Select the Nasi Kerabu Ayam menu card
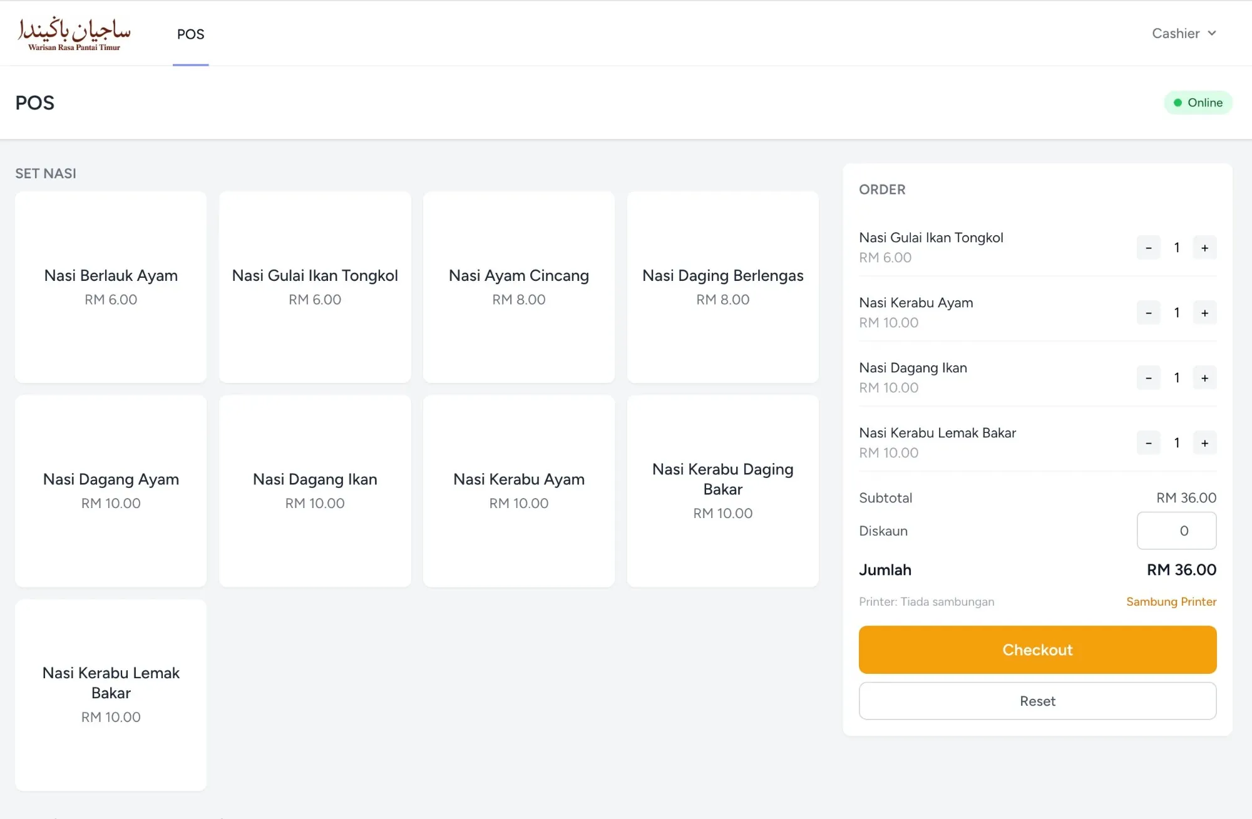This screenshot has width=1252, height=819. [519, 491]
